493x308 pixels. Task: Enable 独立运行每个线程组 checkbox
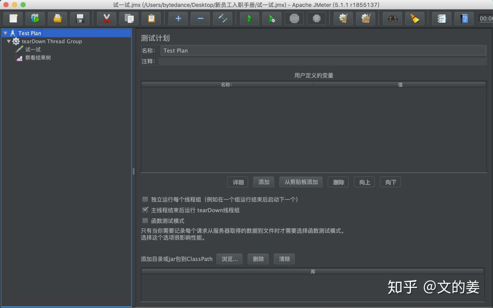145,199
